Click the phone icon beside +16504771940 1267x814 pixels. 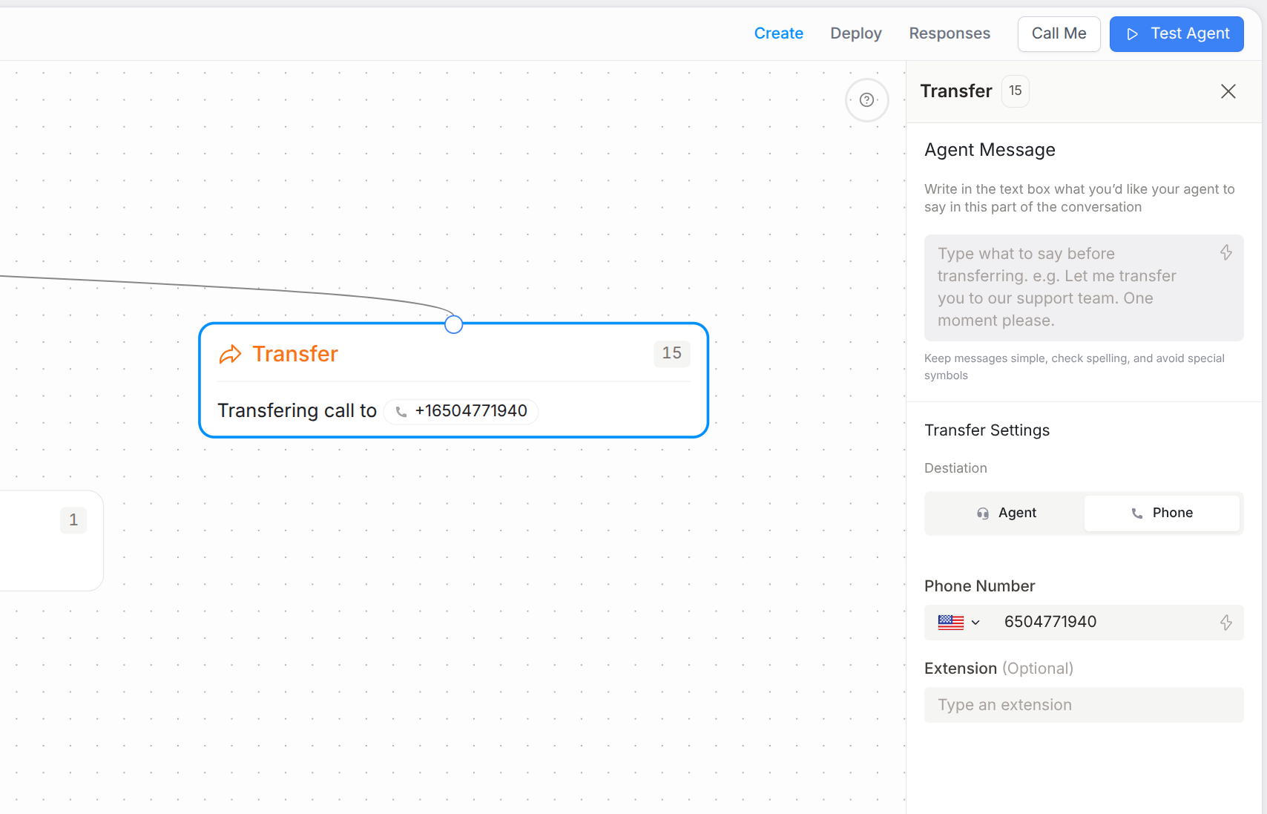401,411
